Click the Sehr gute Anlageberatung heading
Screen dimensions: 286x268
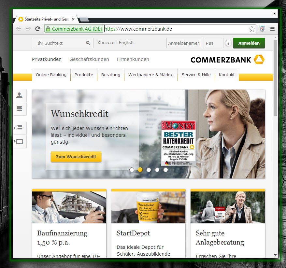tap(220, 238)
